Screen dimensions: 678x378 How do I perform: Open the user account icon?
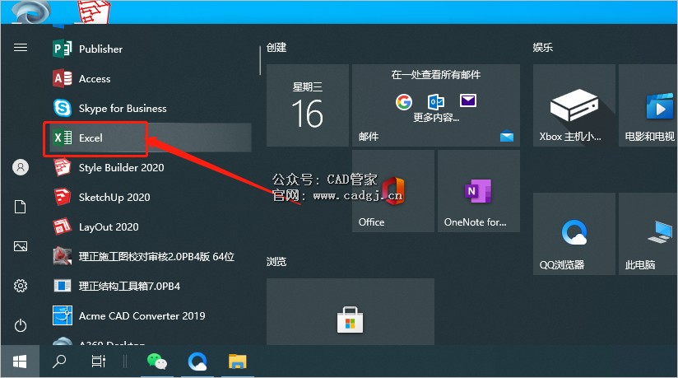tap(21, 167)
